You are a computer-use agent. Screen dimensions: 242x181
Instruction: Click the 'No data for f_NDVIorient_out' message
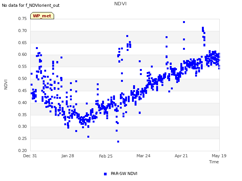[31, 5]
